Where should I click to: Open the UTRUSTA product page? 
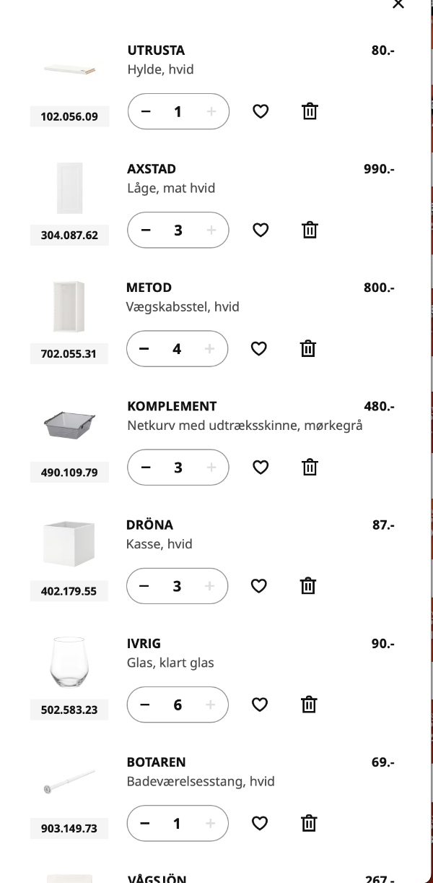point(156,51)
